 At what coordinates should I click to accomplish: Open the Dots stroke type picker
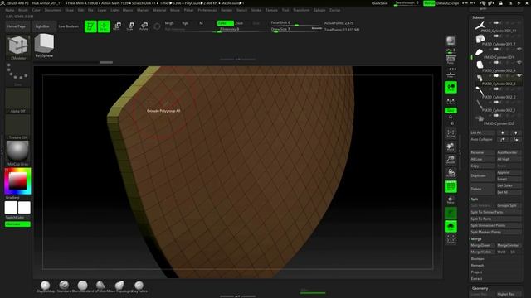point(17,74)
